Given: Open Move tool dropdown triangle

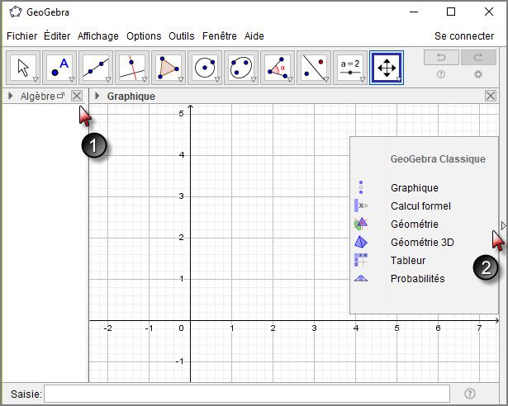Looking at the screenshot, I should pyautogui.click(x=36, y=79).
